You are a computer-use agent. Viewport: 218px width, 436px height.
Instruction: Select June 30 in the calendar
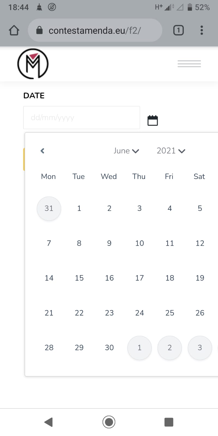[x=109, y=348]
